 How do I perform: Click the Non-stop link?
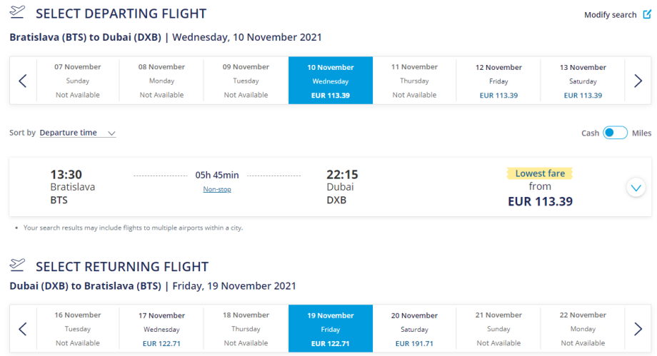coord(216,189)
